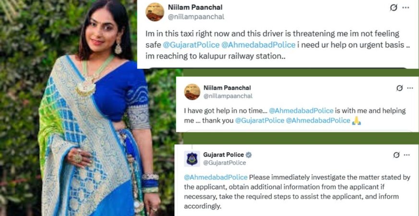
Task: Open the three-dot more menu on the taxi tweet
Action: 406,8
